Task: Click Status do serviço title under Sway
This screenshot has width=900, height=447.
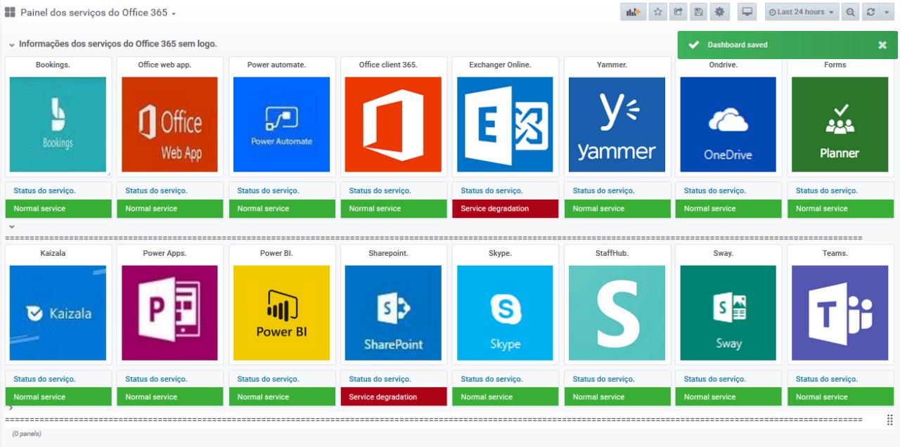Action: point(715,379)
